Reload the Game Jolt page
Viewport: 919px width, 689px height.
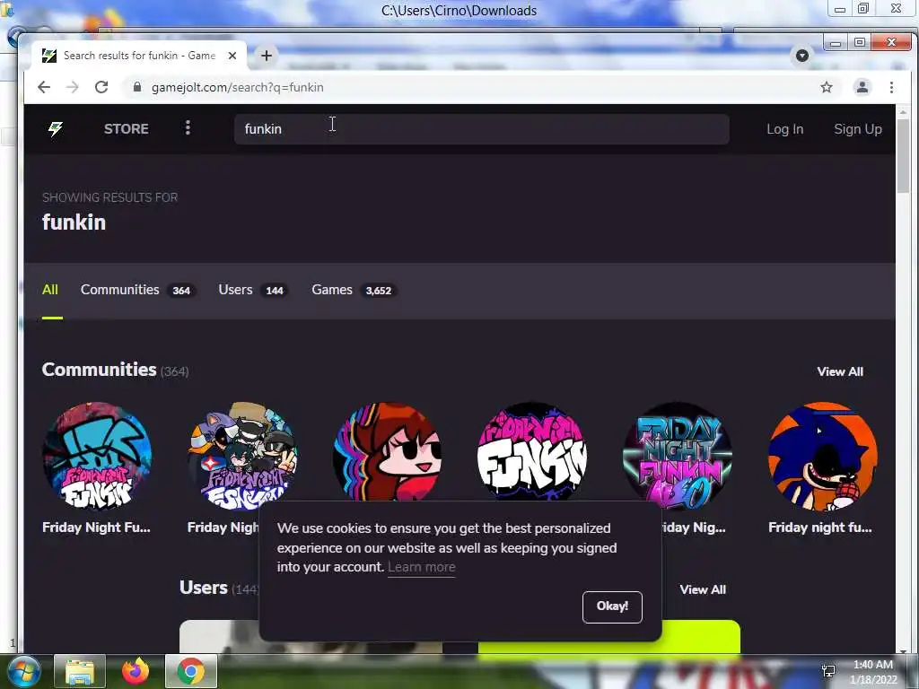(101, 87)
